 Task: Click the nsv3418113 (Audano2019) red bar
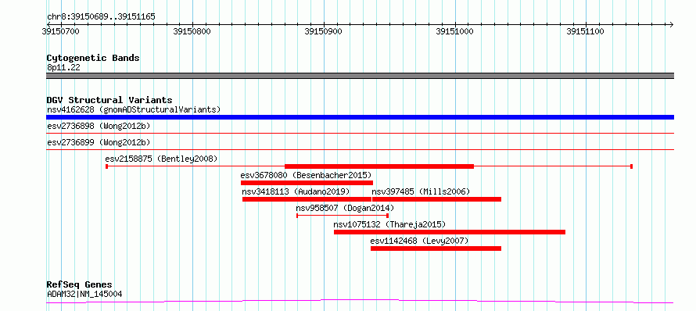pos(307,199)
